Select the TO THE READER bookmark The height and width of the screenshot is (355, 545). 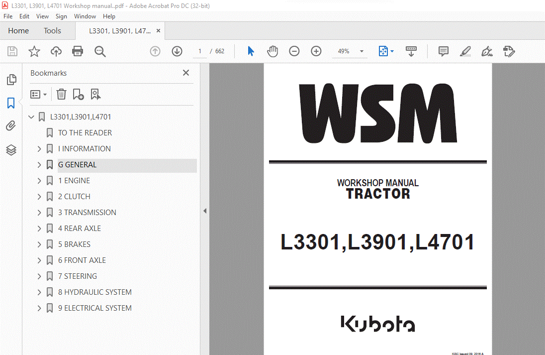tap(85, 133)
